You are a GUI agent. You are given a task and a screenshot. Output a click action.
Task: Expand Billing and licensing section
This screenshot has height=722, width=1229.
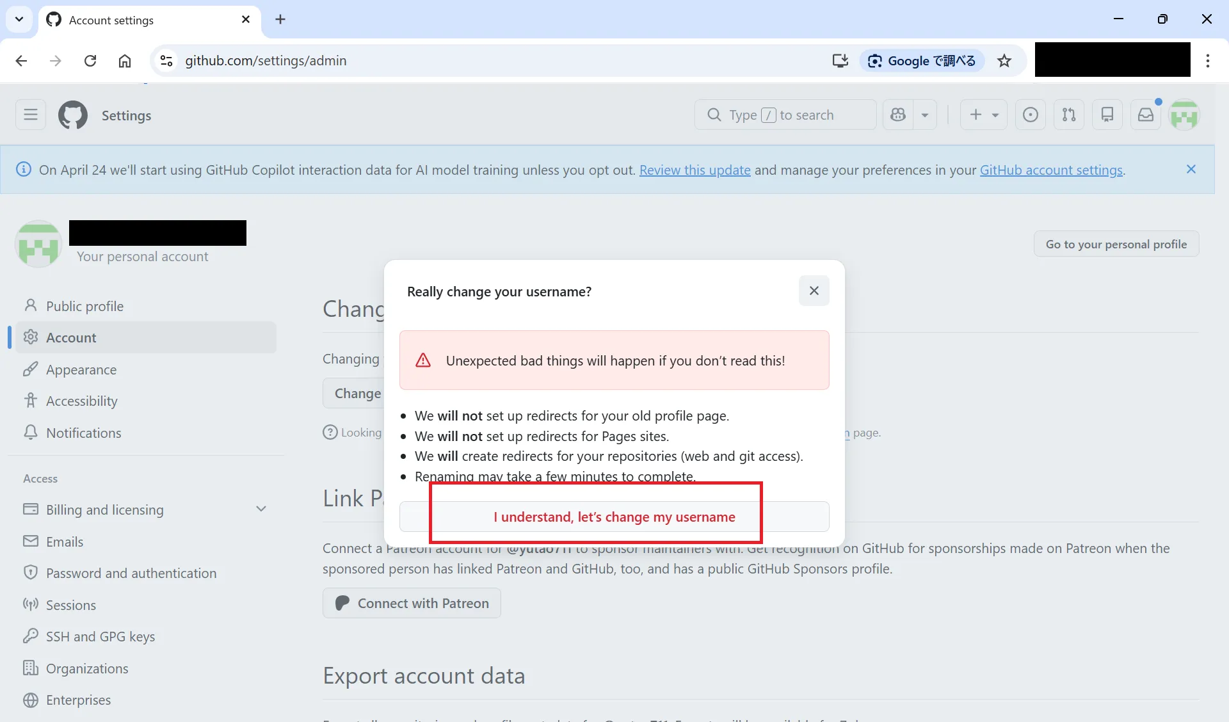[x=261, y=509]
